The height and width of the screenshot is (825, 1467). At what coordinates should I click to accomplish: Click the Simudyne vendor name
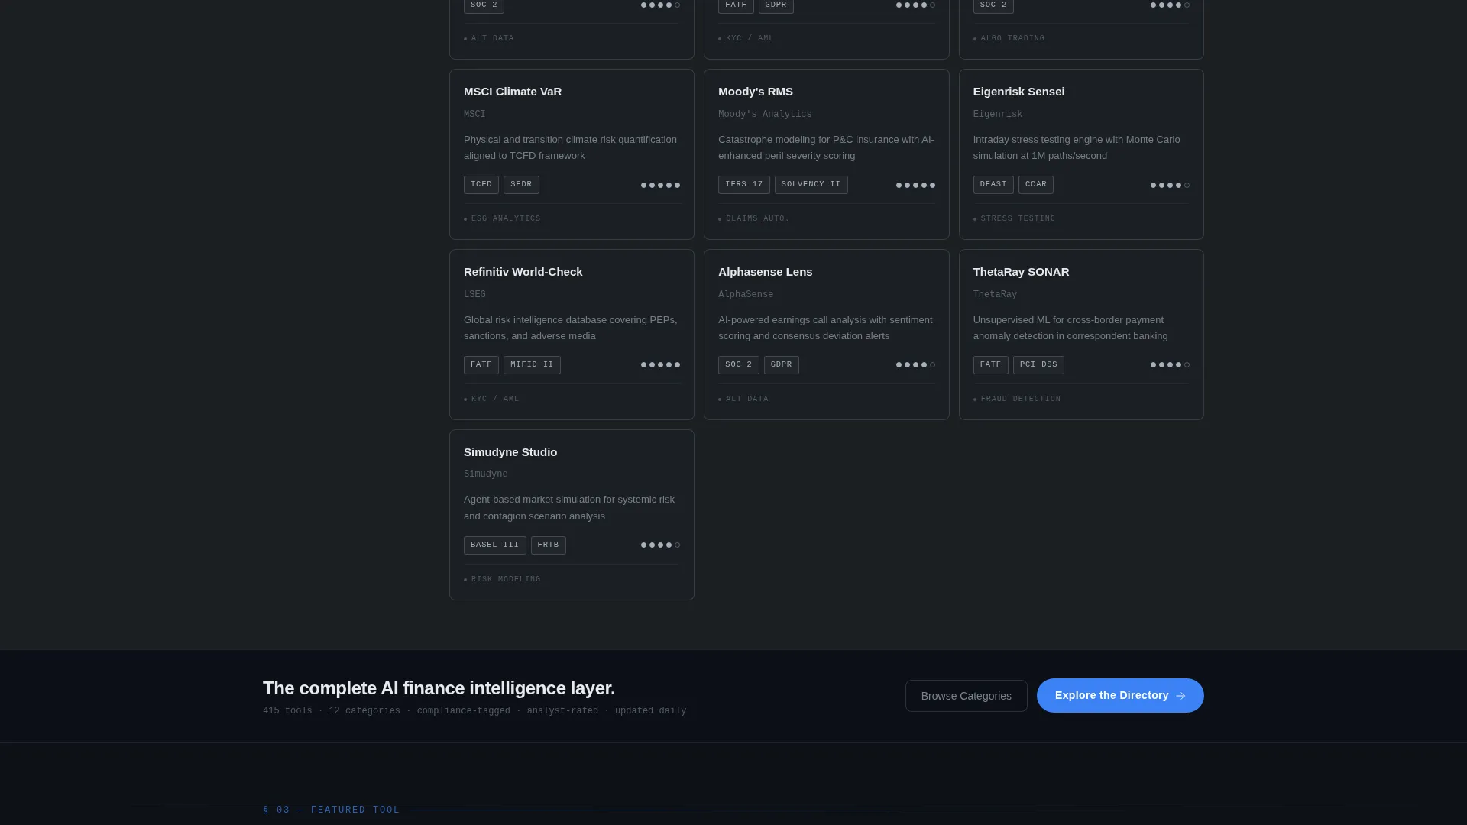point(486,474)
